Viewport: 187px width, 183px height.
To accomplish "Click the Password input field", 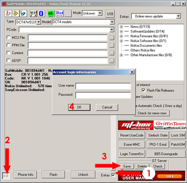I will point(103,95).
